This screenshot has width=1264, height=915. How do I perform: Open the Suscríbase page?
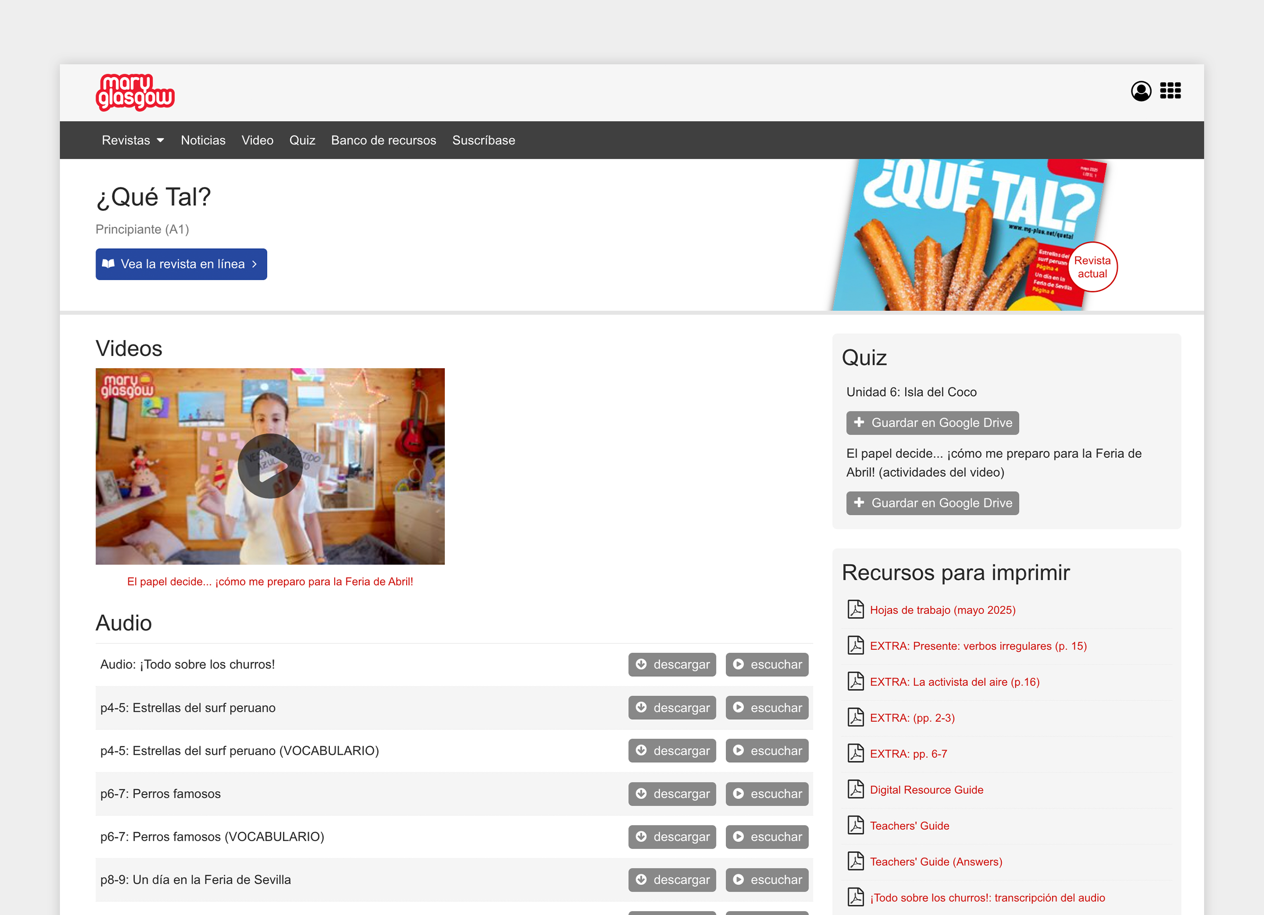[x=483, y=140]
